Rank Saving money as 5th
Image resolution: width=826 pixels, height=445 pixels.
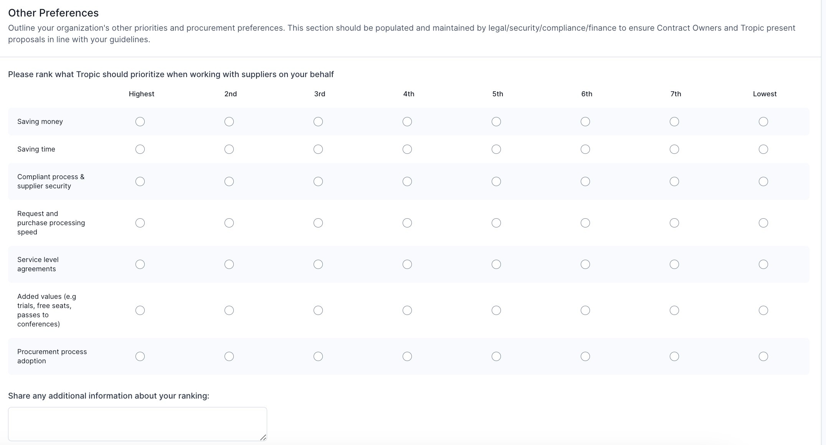[x=496, y=122]
